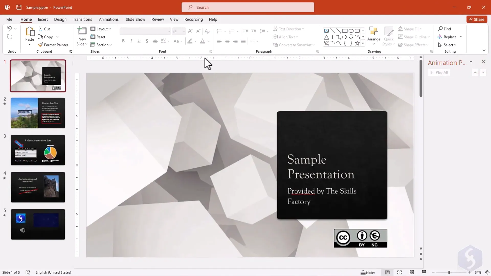Viewport: 491px width, 276px height.
Task: Click the Redo icon
Action: 9,37
